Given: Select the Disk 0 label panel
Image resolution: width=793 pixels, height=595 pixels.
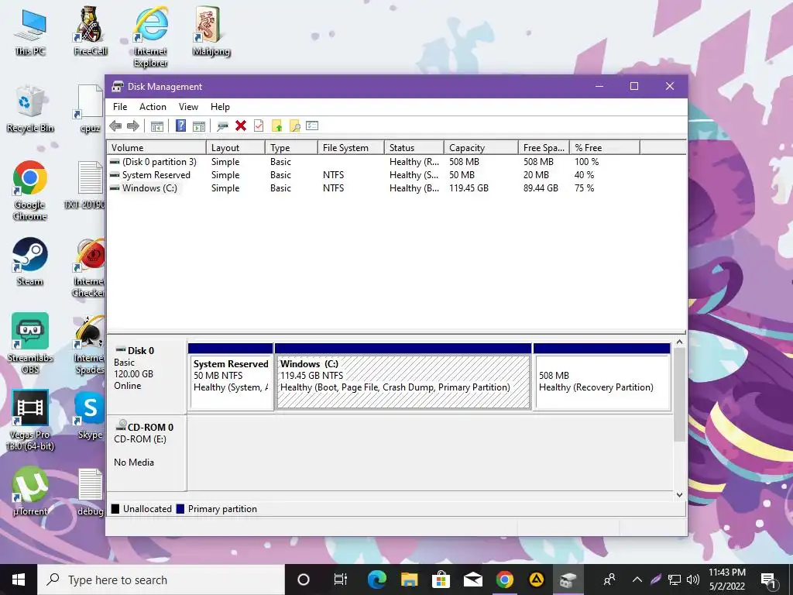Looking at the screenshot, I should [146, 377].
